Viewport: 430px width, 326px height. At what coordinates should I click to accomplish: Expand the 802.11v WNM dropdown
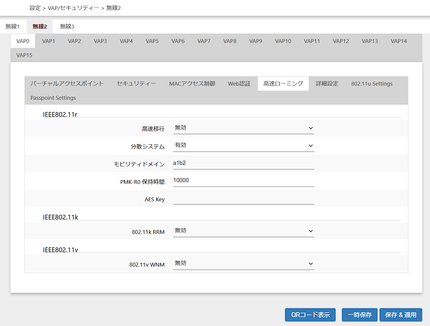(243, 264)
